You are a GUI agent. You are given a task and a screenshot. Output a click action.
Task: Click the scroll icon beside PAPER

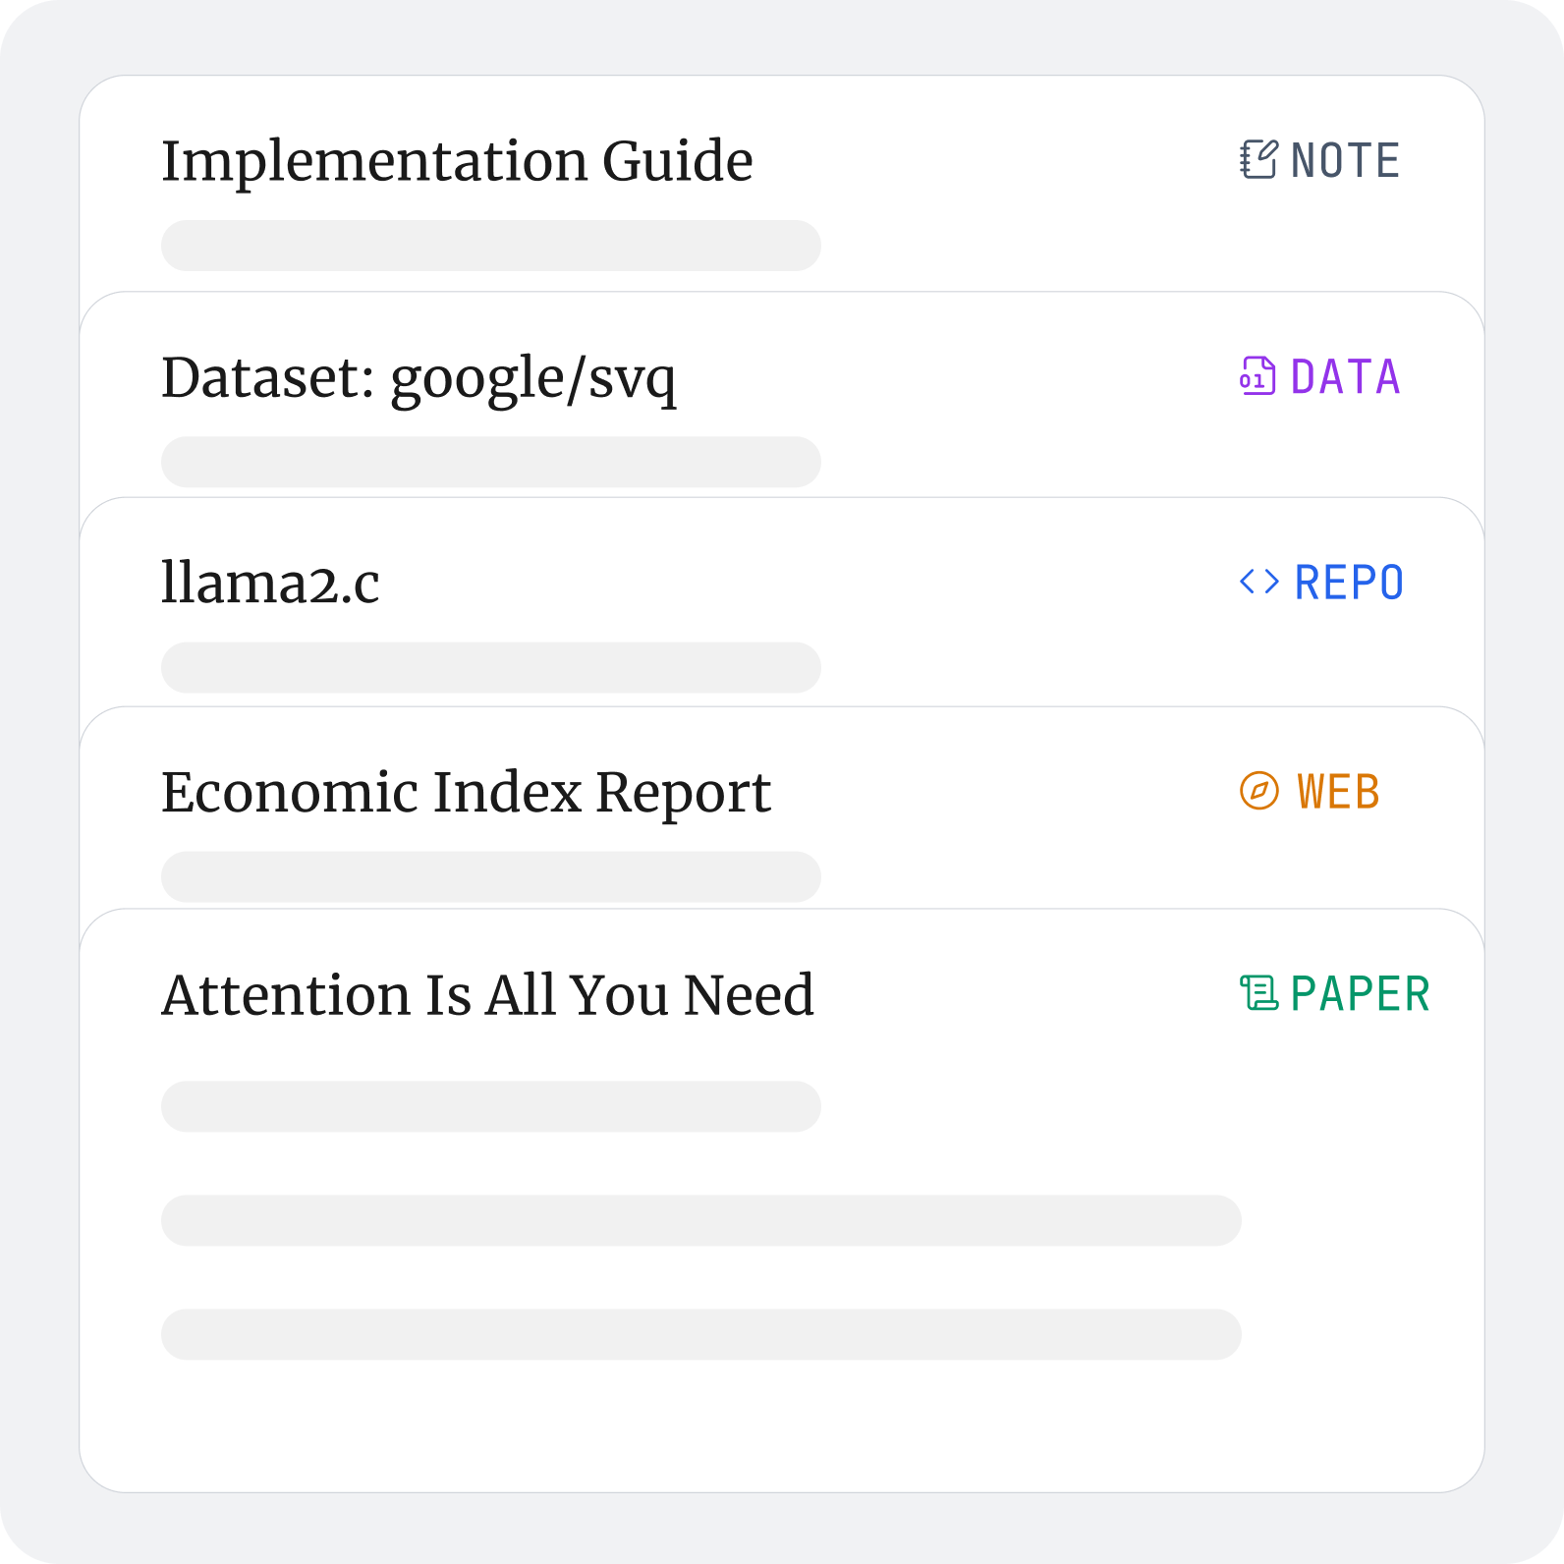point(1258,993)
